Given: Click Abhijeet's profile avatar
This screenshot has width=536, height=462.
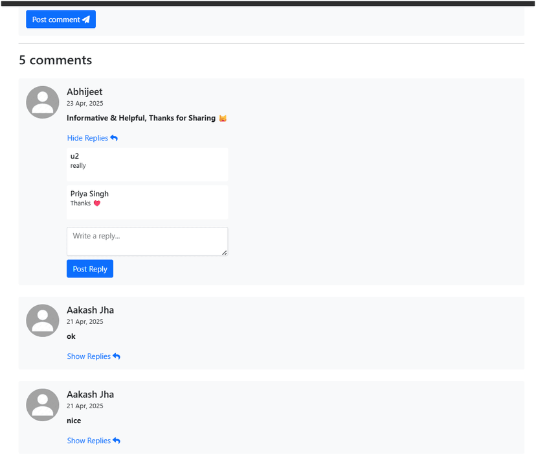Looking at the screenshot, I should [43, 102].
